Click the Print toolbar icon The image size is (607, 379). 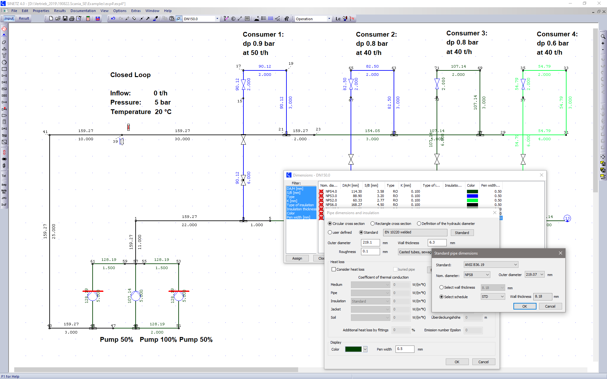[72, 19]
